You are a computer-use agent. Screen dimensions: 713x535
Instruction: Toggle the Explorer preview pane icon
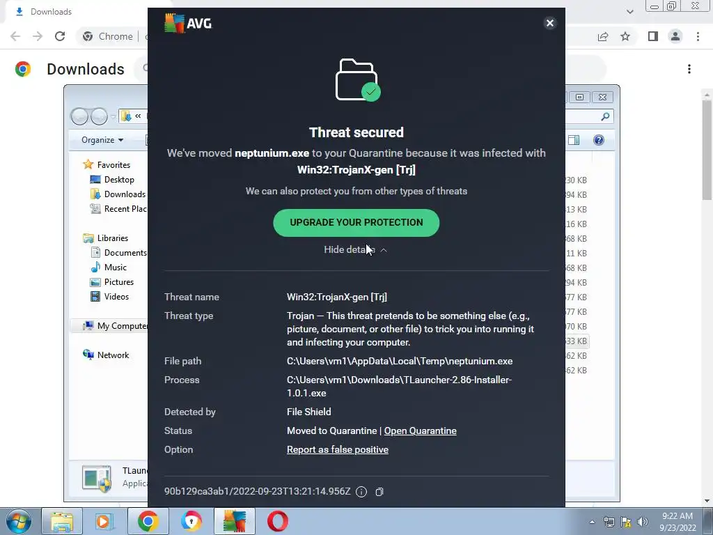click(574, 140)
